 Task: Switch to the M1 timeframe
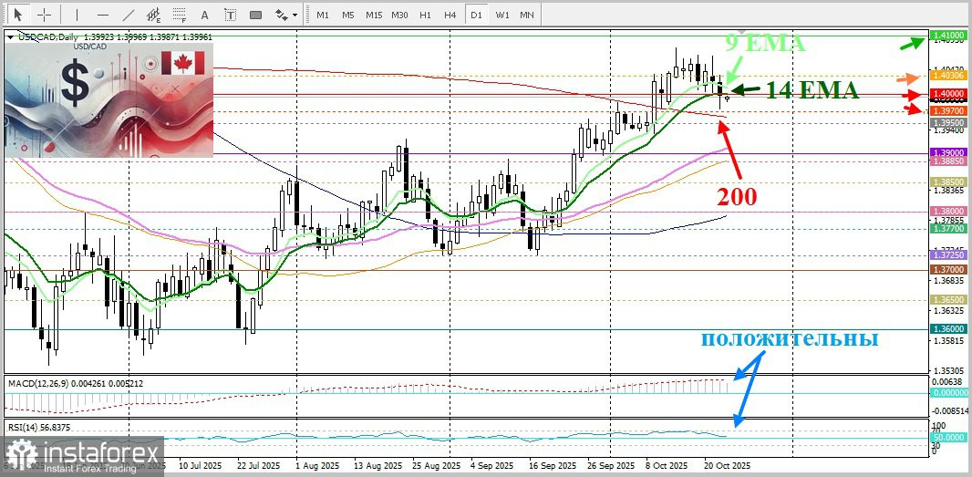(323, 15)
